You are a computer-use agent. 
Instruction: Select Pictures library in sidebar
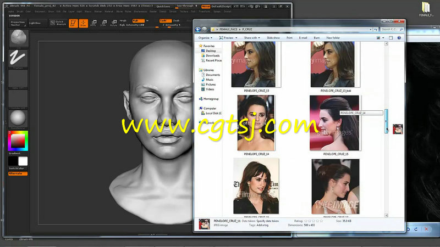(x=211, y=85)
